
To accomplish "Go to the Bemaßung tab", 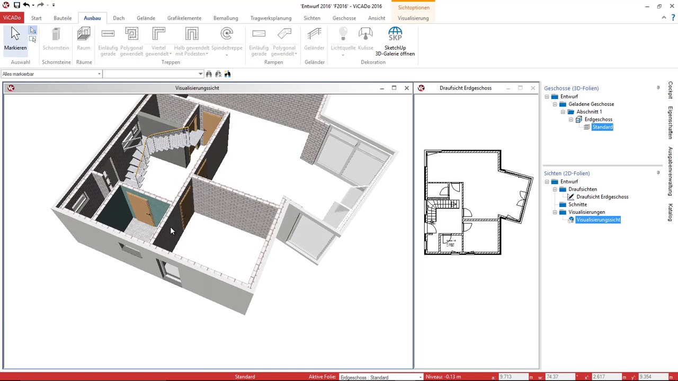I will [x=226, y=18].
